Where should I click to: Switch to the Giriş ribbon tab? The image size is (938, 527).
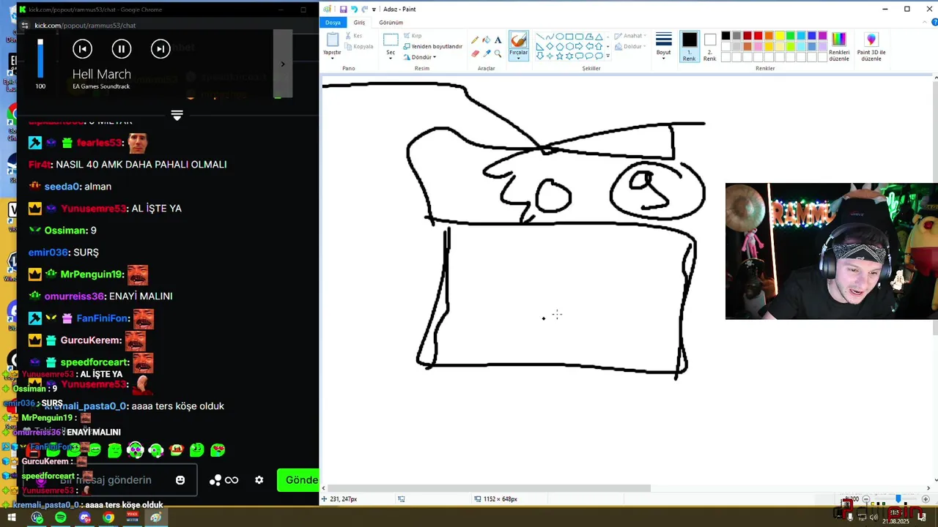pos(359,23)
